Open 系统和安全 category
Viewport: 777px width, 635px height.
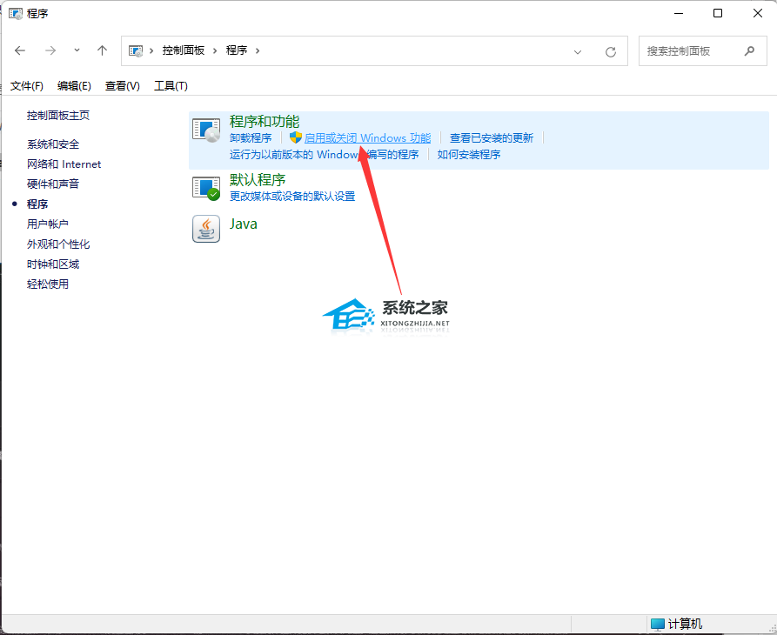[53, 144]
